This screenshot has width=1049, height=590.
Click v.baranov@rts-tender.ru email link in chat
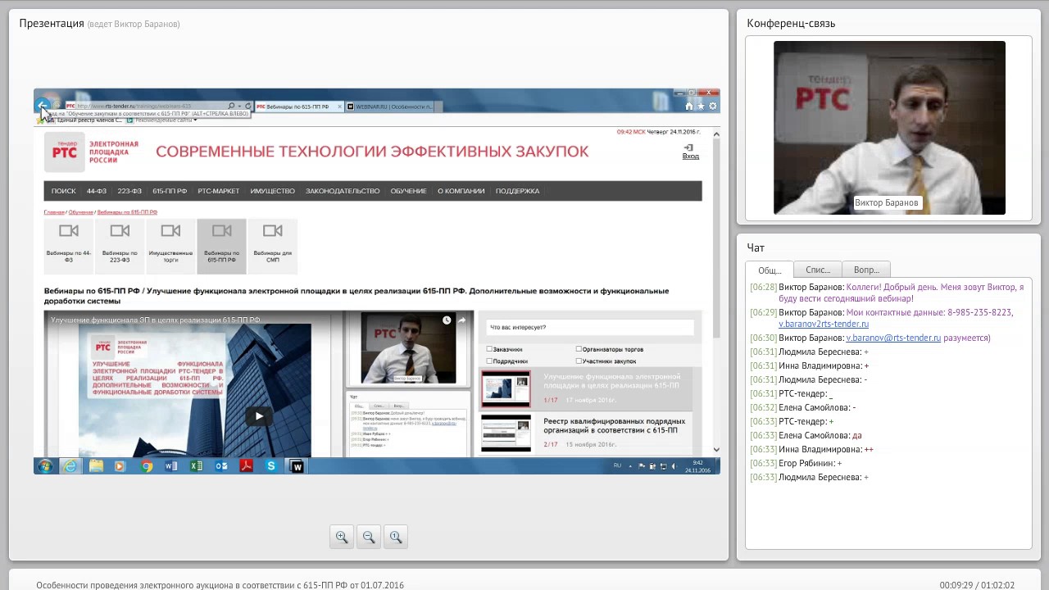(x=893, y=338)
